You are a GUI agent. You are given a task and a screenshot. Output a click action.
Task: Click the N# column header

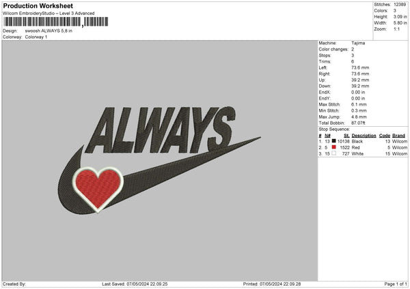point(327,136)
